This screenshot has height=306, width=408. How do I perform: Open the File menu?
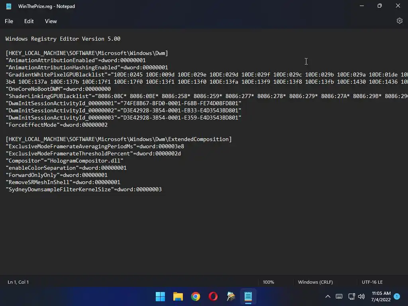click(9, 22)
